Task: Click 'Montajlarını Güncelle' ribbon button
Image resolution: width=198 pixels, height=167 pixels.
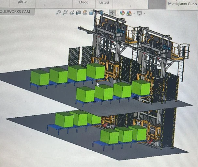Action: [183, 4]
